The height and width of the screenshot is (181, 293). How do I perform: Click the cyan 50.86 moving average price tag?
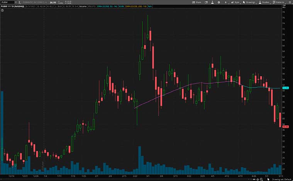(x=286, y=88)
